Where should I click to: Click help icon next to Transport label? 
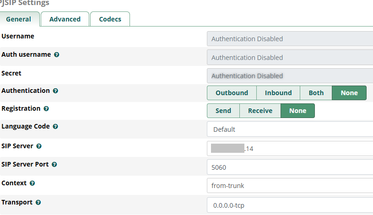tap(38, 202)
